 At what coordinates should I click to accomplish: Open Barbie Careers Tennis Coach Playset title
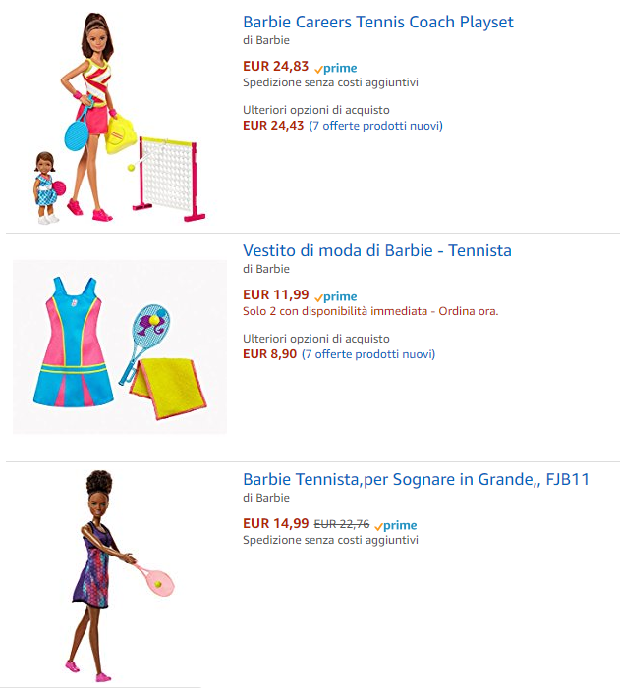tap(378, 22)
